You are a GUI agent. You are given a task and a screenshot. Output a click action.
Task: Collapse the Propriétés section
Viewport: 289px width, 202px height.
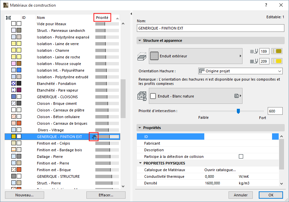click(x=140, y=128)
